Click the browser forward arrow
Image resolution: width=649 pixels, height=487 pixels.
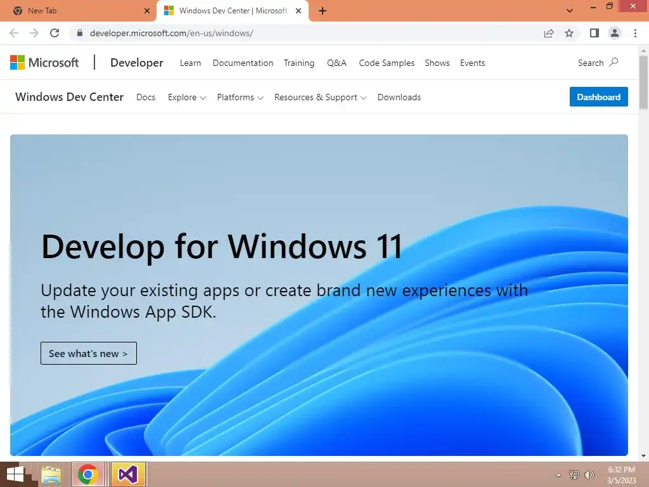(34, 33)
